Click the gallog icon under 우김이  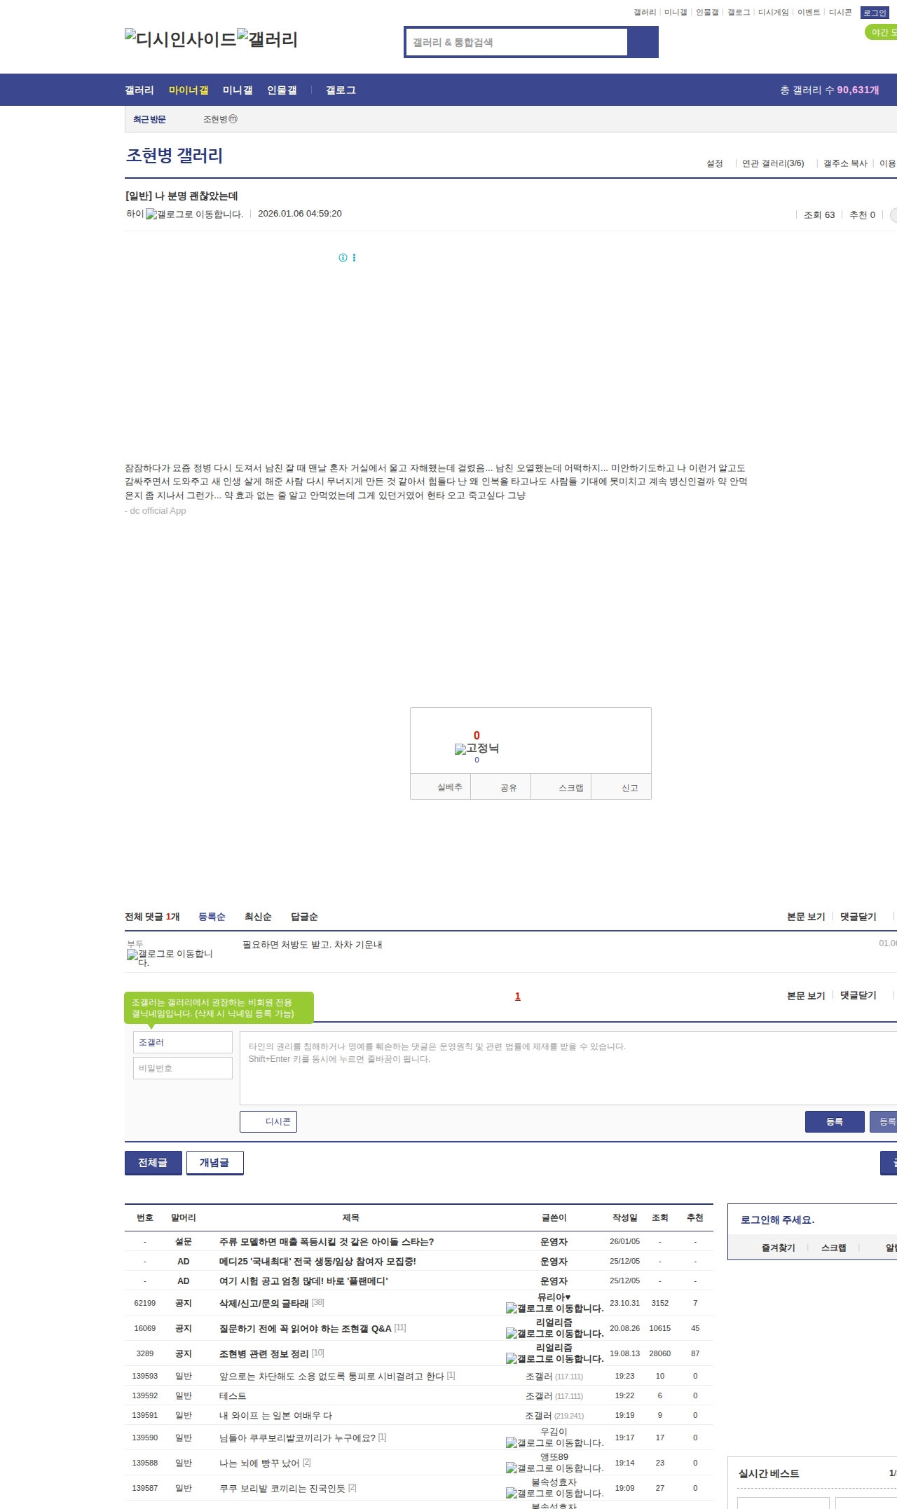coord(554,1443)
